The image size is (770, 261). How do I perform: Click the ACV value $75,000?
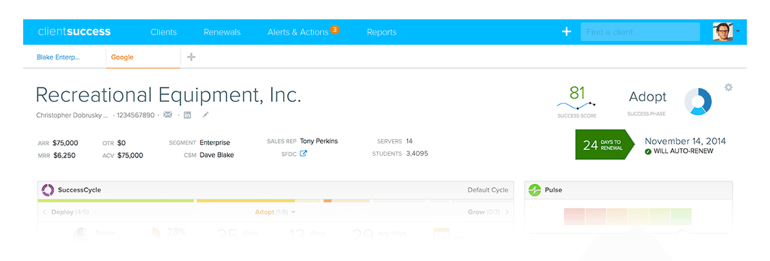coord(130,155)
